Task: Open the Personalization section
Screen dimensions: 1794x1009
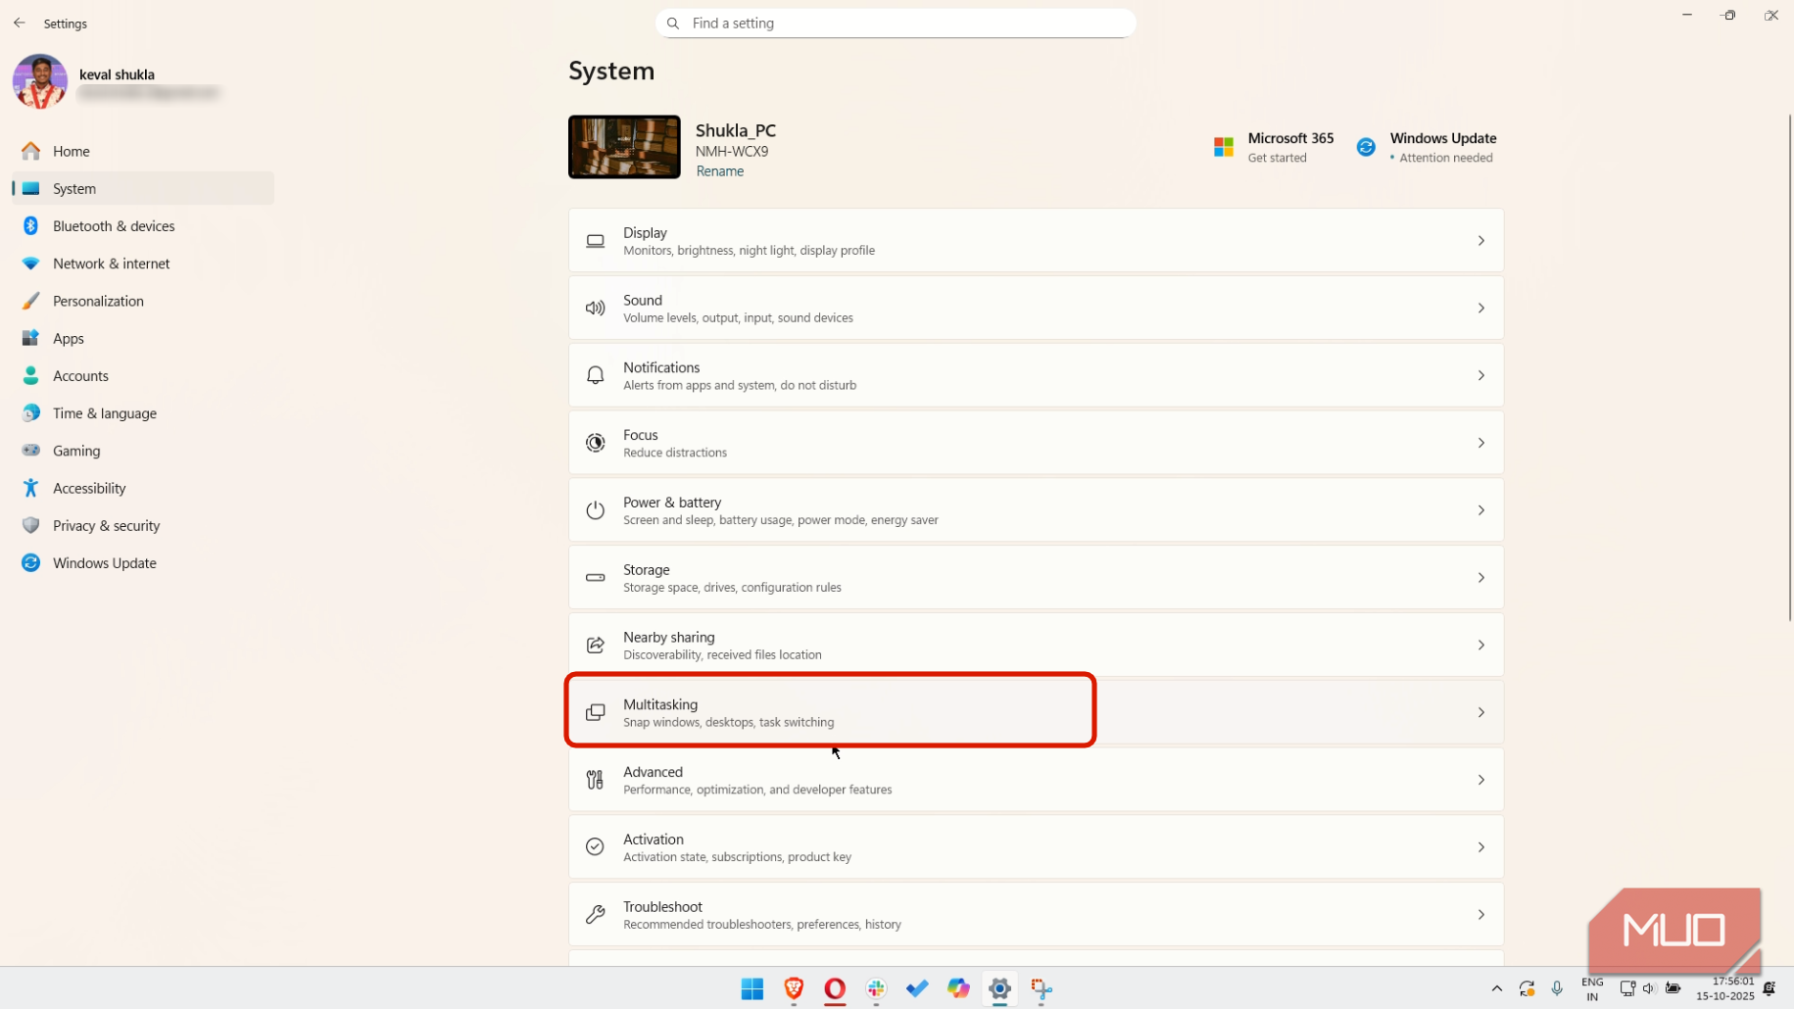Action: coord(143,301)
